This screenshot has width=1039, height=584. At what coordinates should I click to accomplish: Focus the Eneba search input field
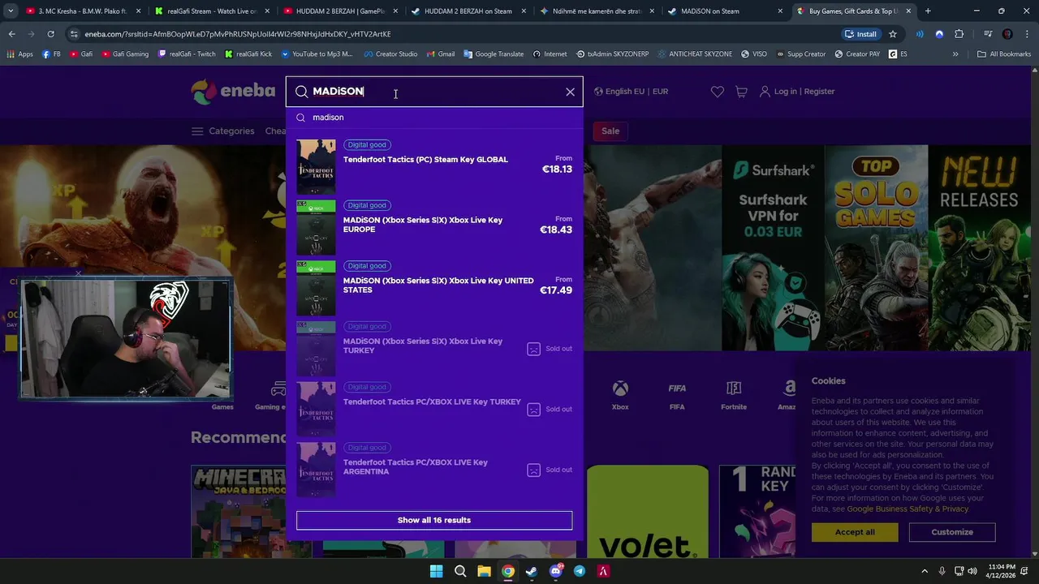434,92
